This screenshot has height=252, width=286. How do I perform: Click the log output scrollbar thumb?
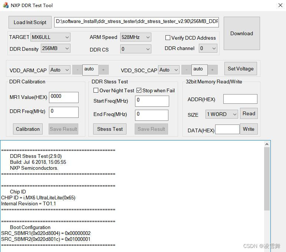pos(267,179)
